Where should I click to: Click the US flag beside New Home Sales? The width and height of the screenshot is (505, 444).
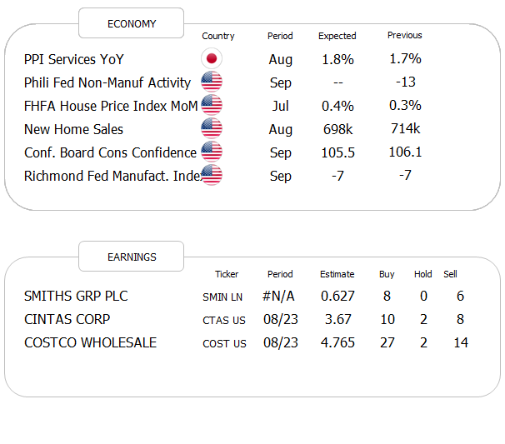212,128
